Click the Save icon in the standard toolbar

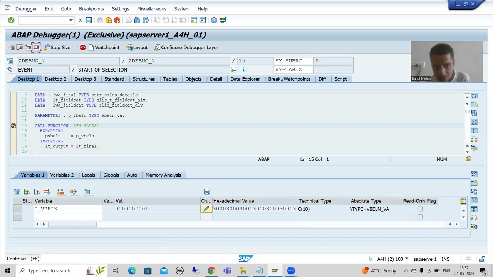coord(89,20)
